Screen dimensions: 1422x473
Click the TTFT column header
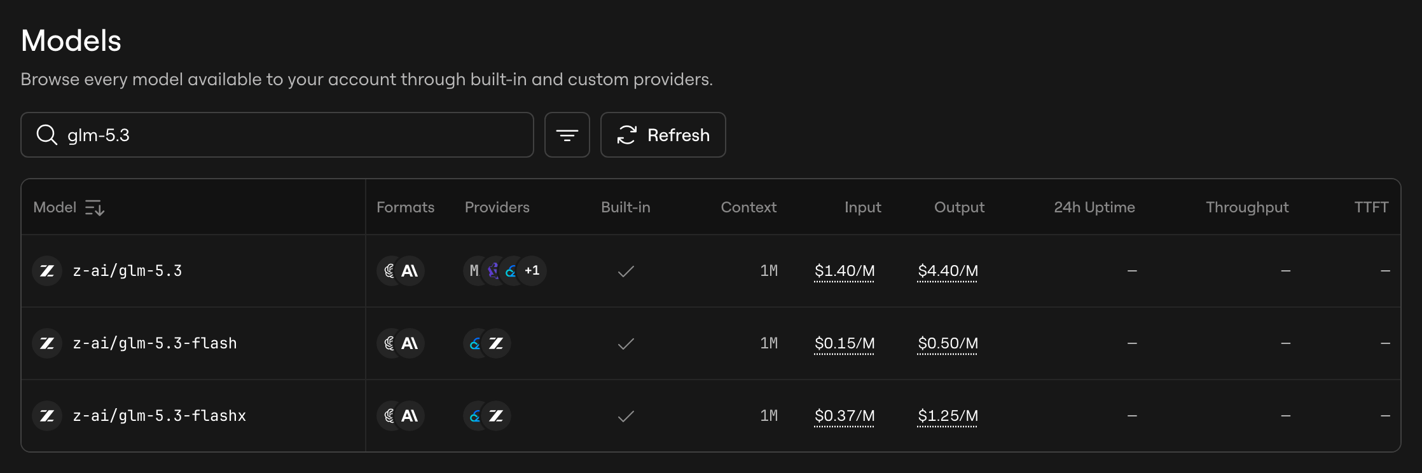[x=1371, y=207]
